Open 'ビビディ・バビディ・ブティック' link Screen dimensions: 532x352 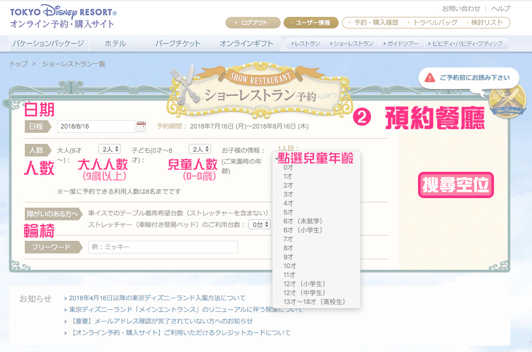click(465, 44)
